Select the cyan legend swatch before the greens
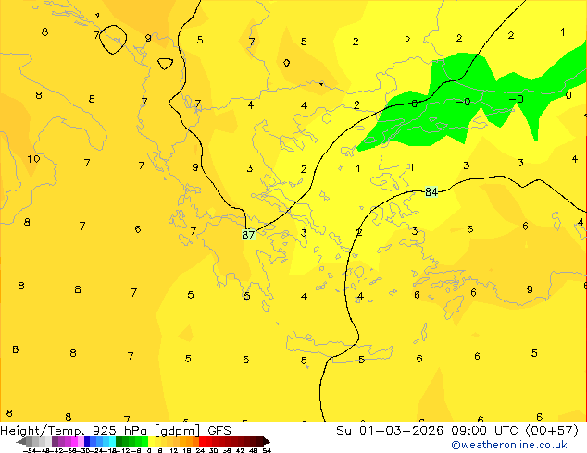Image resolution: width=587 pixels, height=453 pixels. point(112,441)
